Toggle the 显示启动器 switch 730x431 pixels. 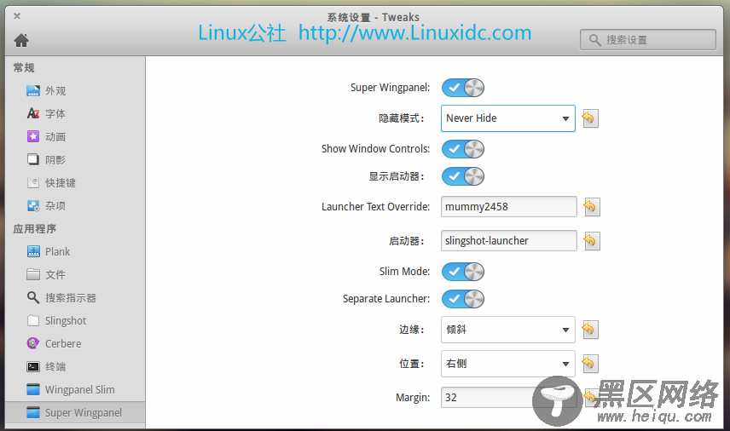[463, 176]
